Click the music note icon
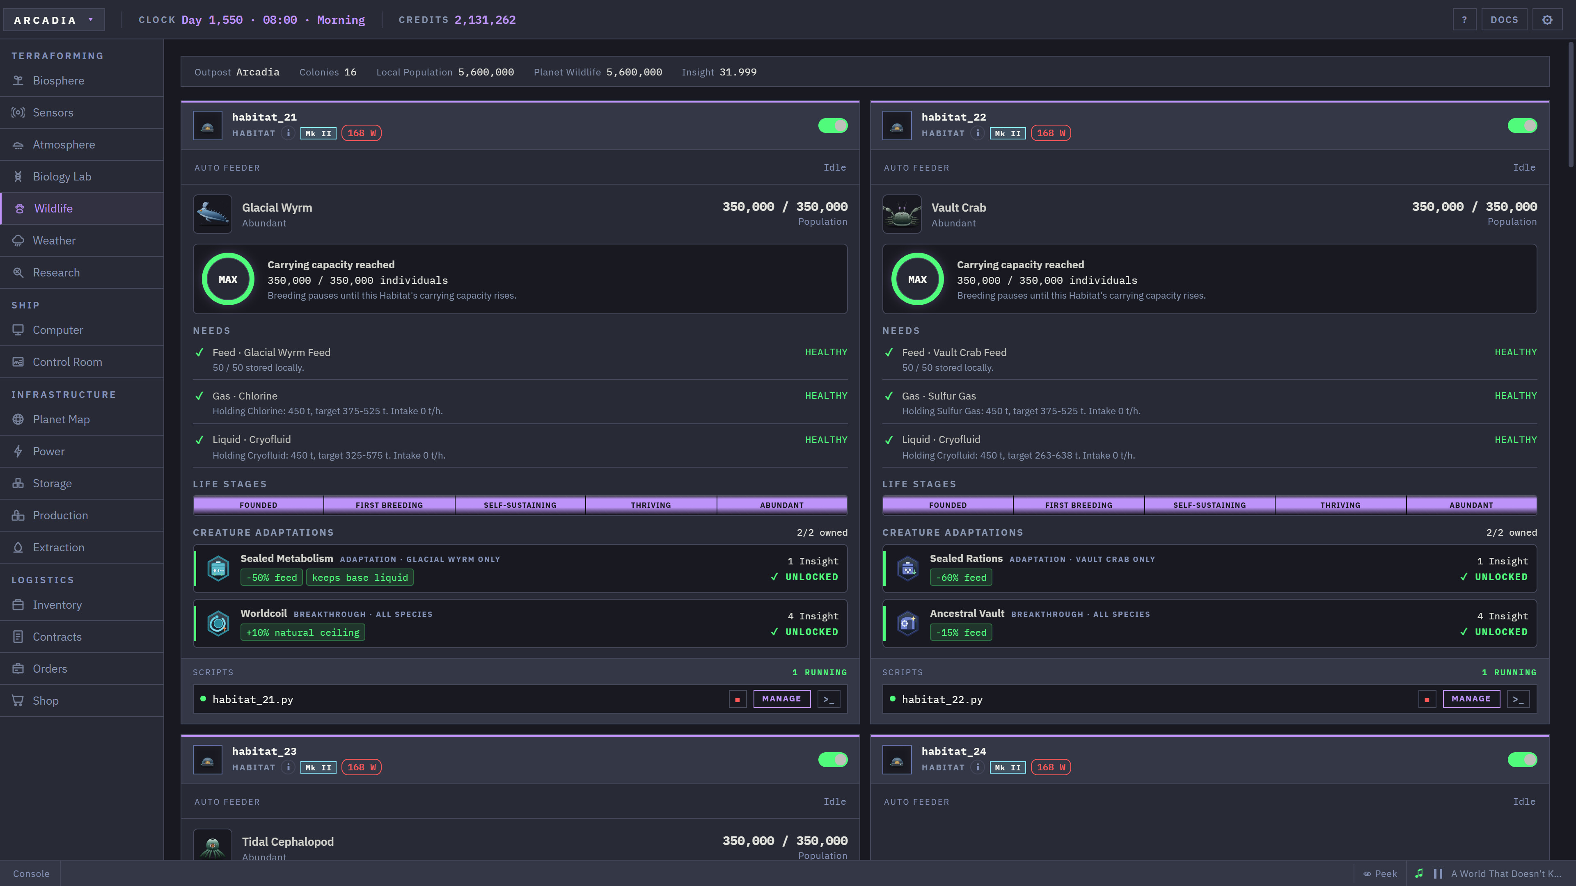Screen dimensions: 1576x886 tap(1419, 873)
